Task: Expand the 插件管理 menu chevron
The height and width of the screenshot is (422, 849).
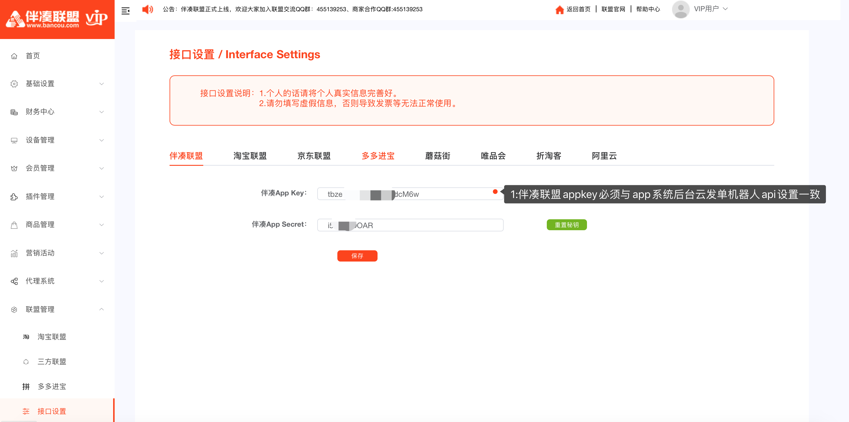Action: click(x=102, y=197)
